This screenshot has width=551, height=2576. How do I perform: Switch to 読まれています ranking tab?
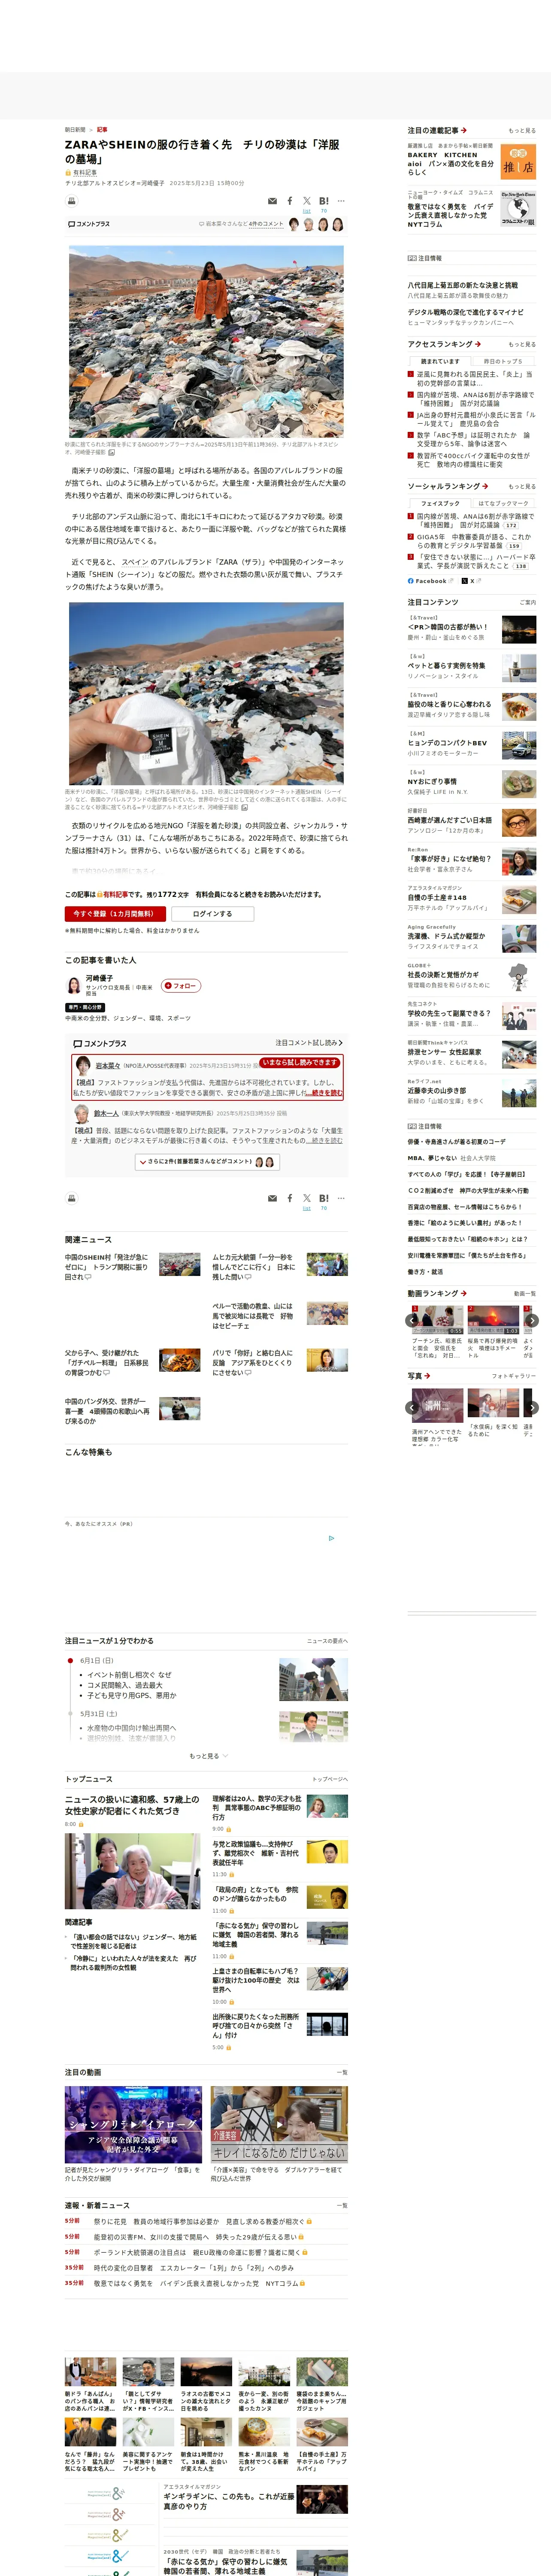(440, 361)
